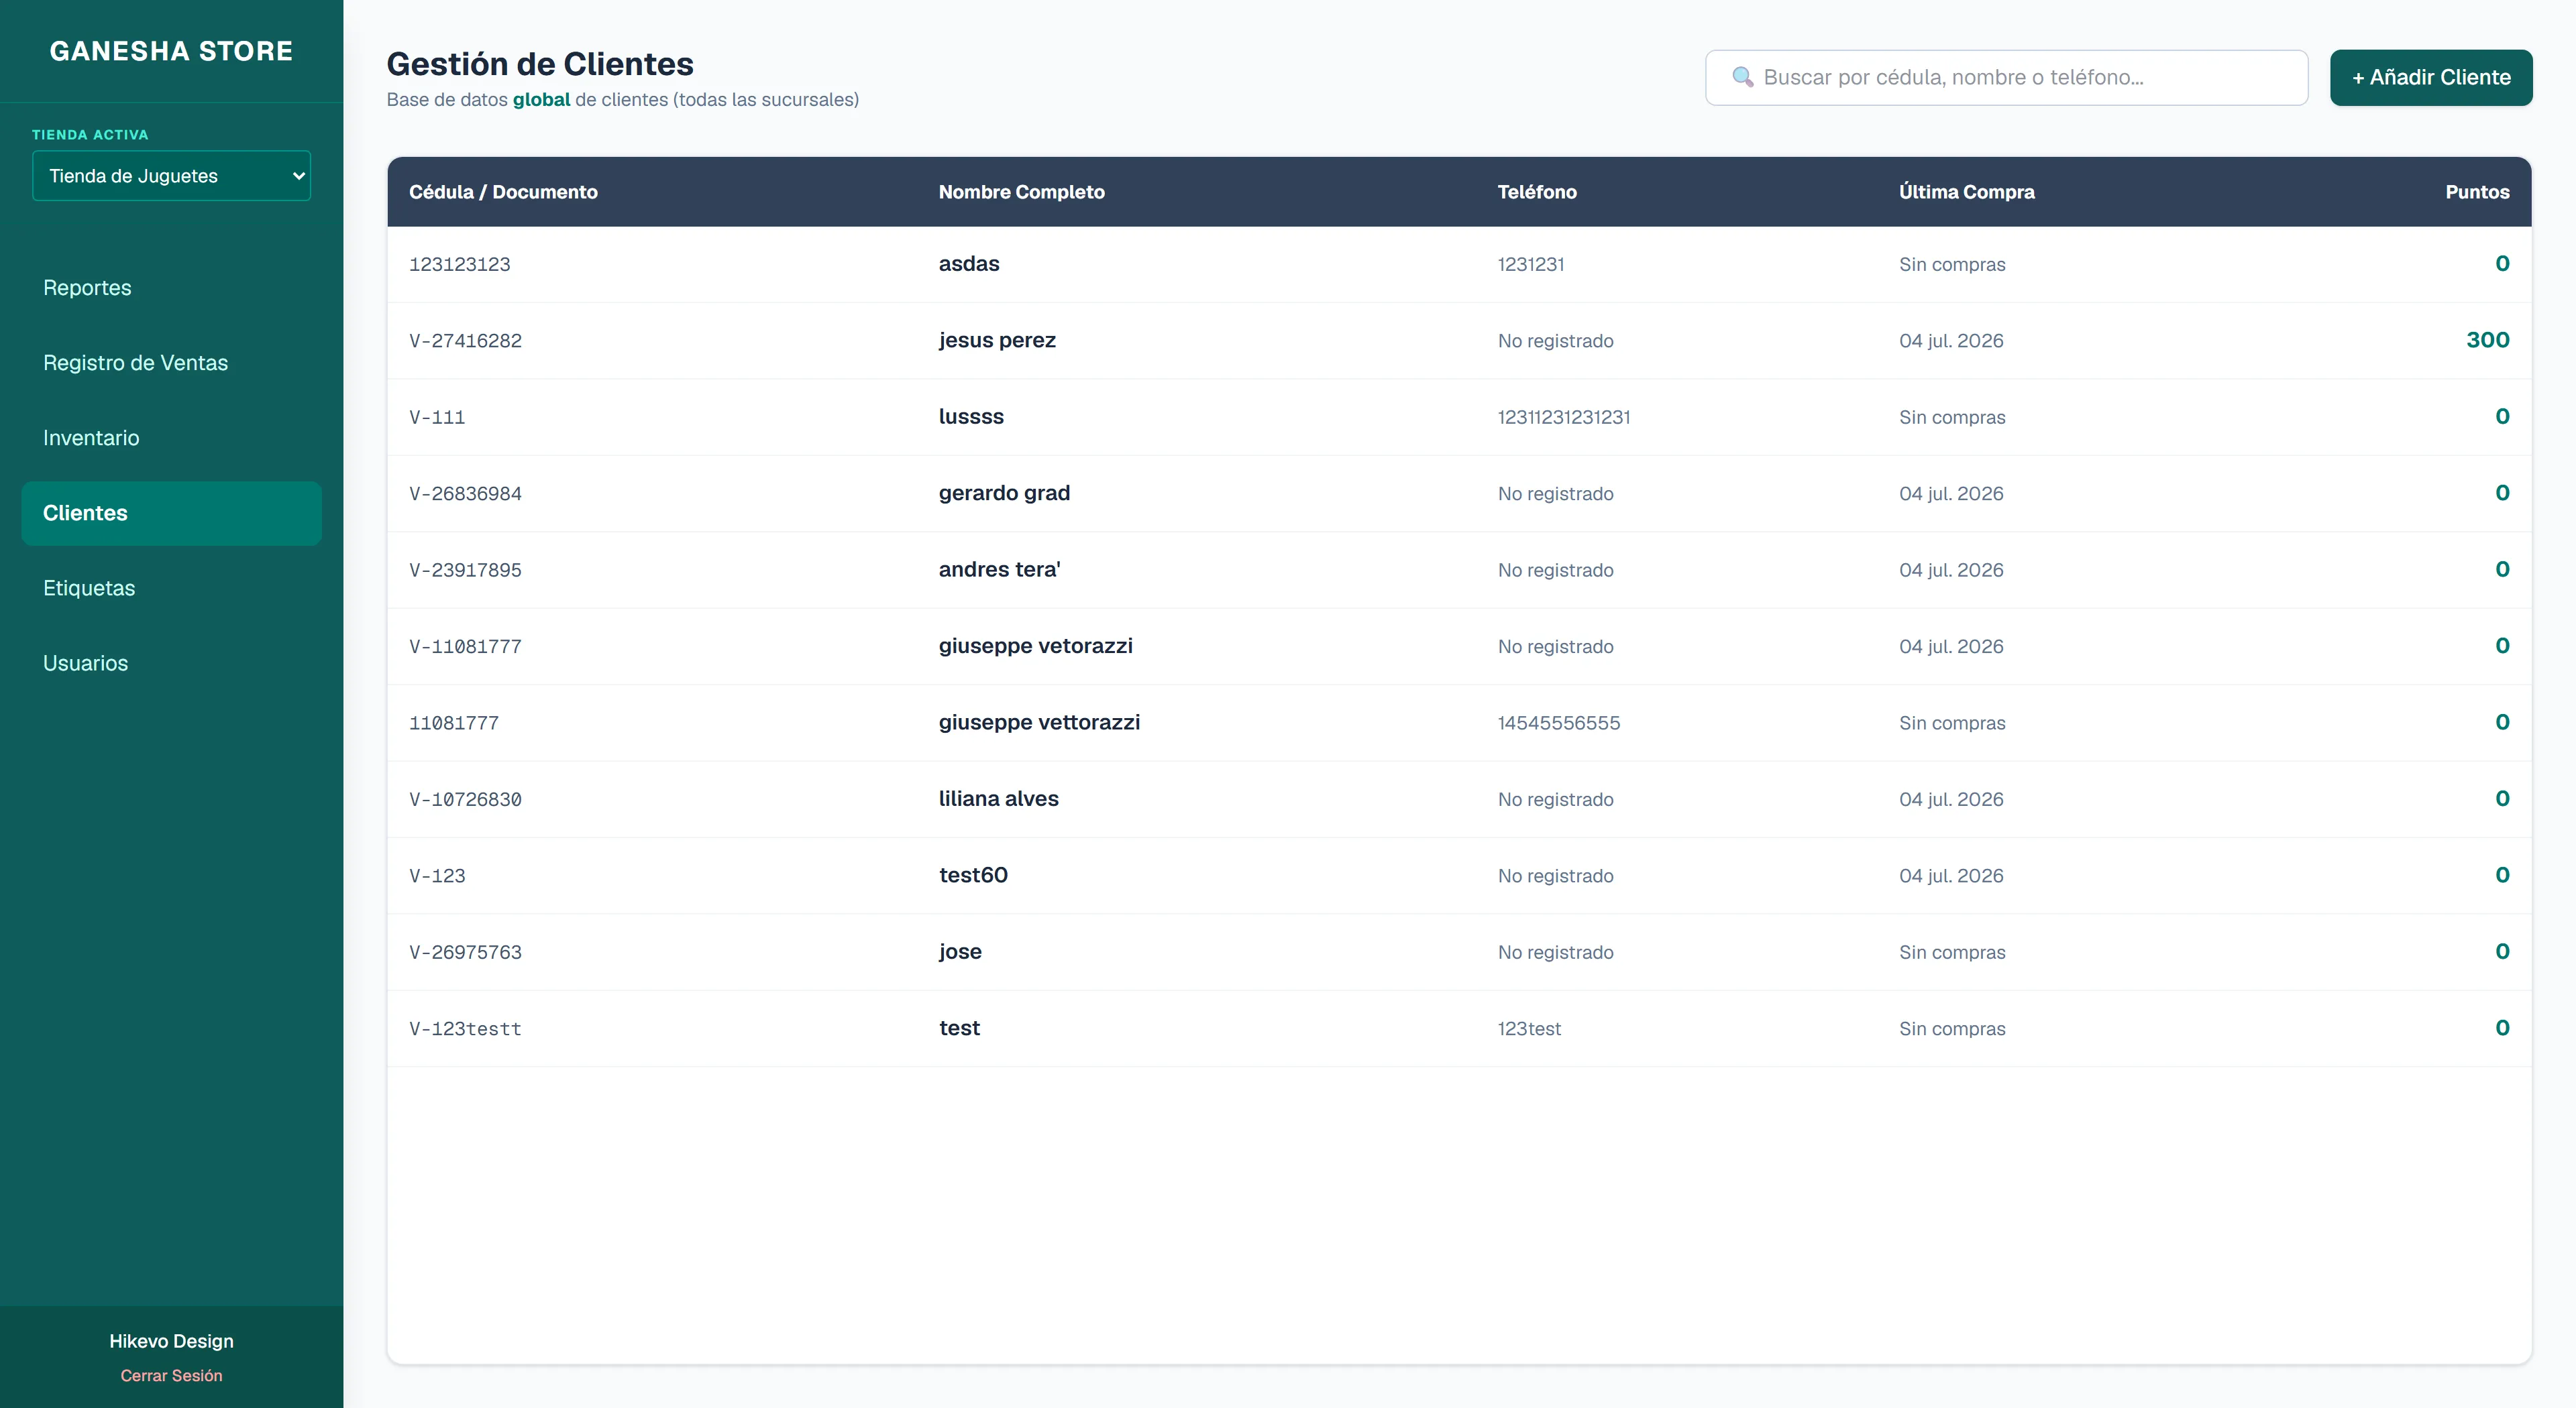Open the Inventario section
Screen dimensions: 2576x1408
tap(91, 438)
